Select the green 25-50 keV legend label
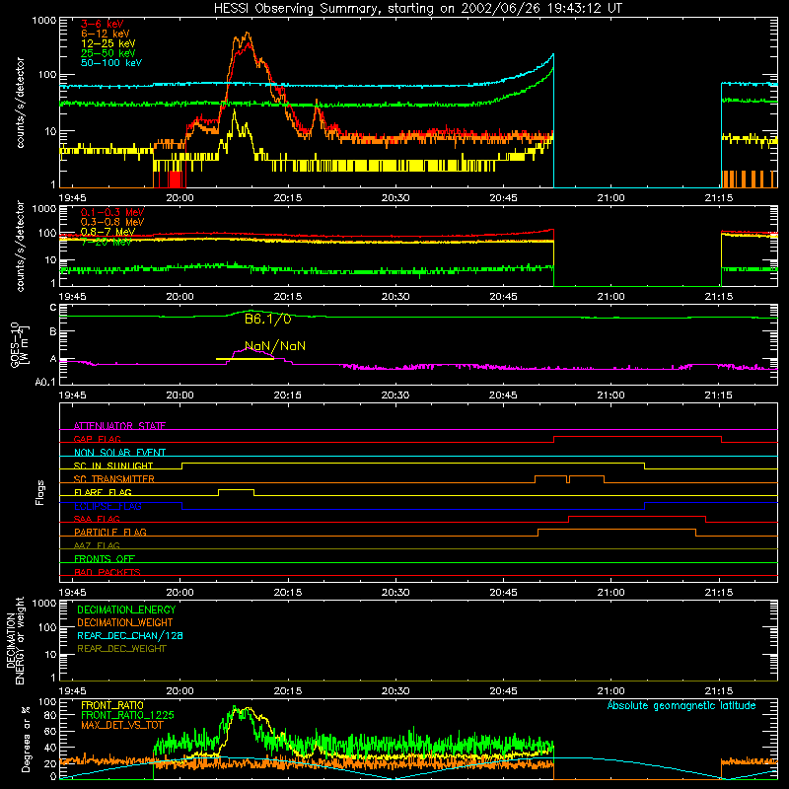This screenshot has height=789, width=789. click(108, 53)
